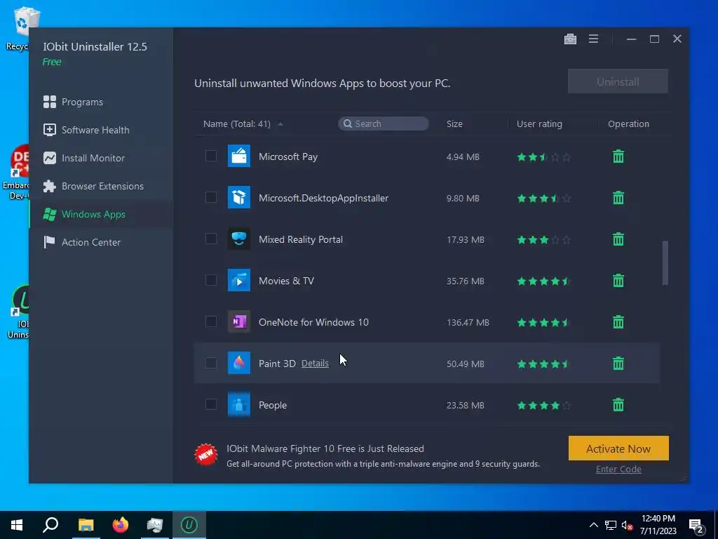Click IObit Malware Fighter 10 promotion text
This screenshot has width=718, height=539.
[x=325, y=448]
